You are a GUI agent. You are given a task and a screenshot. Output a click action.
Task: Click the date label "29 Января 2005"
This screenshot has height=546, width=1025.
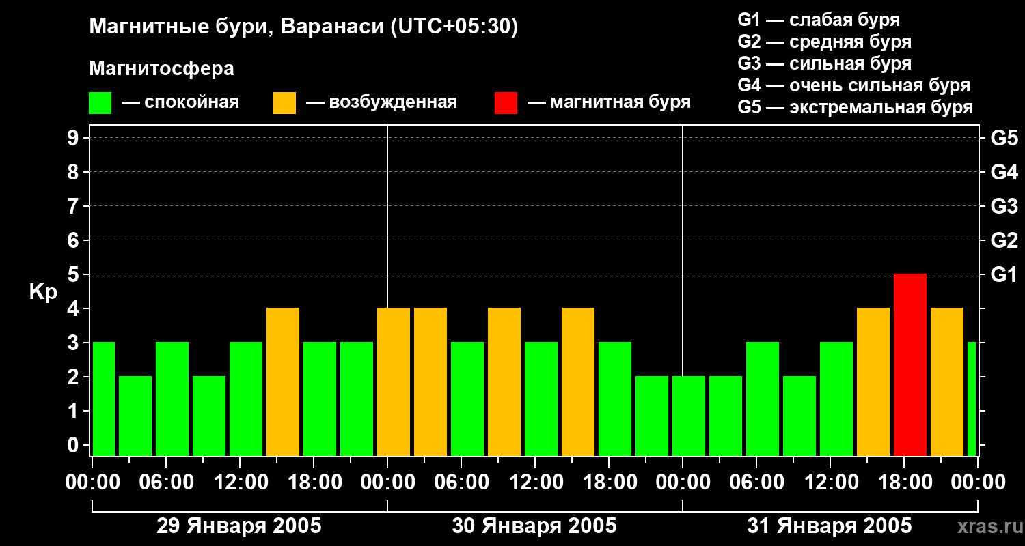(x=239, y=526)
